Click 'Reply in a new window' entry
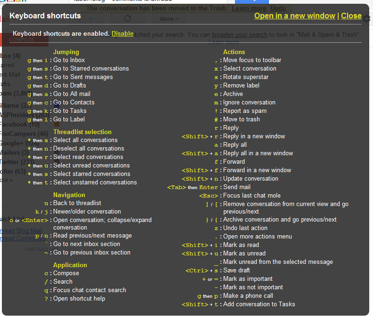 (x=254, y=136)
